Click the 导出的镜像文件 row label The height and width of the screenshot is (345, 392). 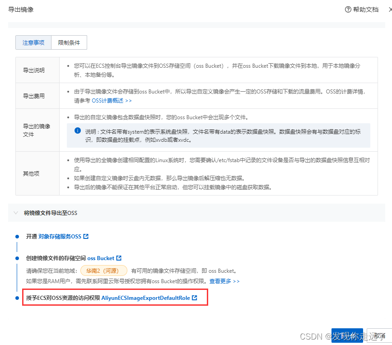pyautogui.click(x=37, y=130)
